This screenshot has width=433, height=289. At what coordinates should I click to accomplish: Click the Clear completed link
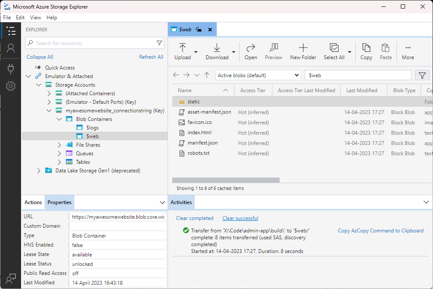(195, 218)
